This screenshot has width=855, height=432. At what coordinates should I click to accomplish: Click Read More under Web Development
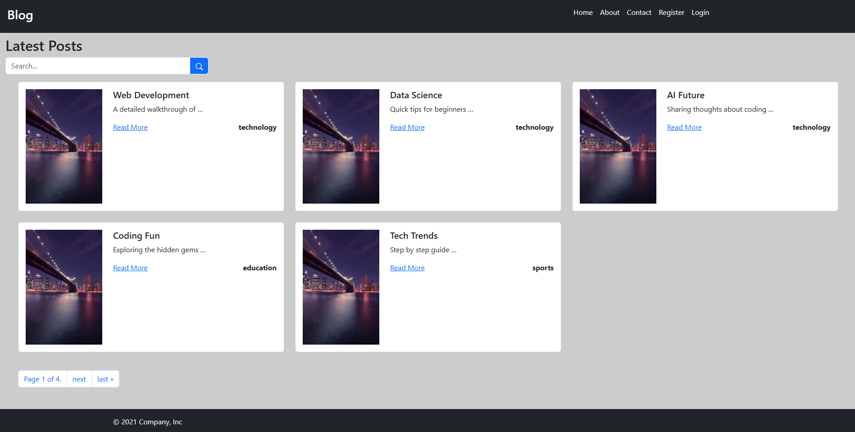tap(130, 127)
